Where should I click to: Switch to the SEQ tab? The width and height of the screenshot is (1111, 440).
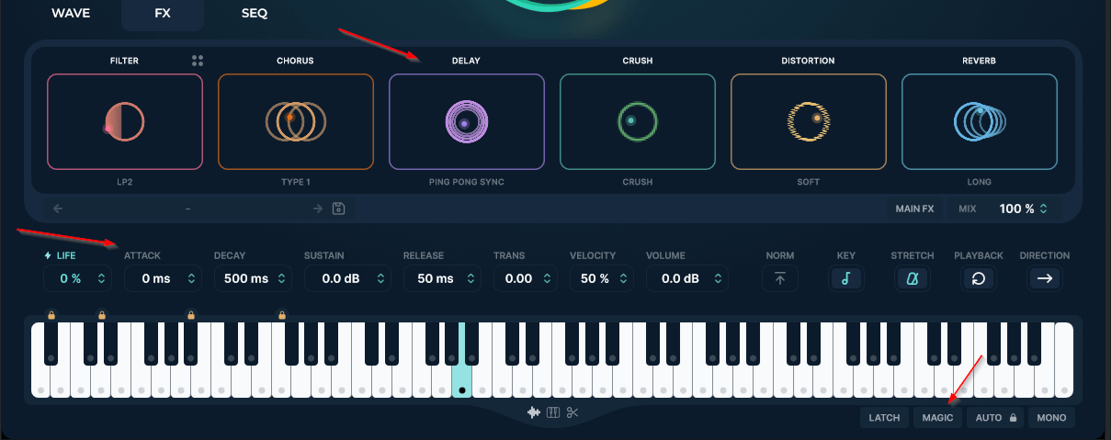click(255, 13)
